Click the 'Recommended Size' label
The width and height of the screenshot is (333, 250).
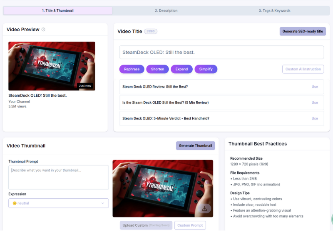pyautogui.click(x=246, y=158)
